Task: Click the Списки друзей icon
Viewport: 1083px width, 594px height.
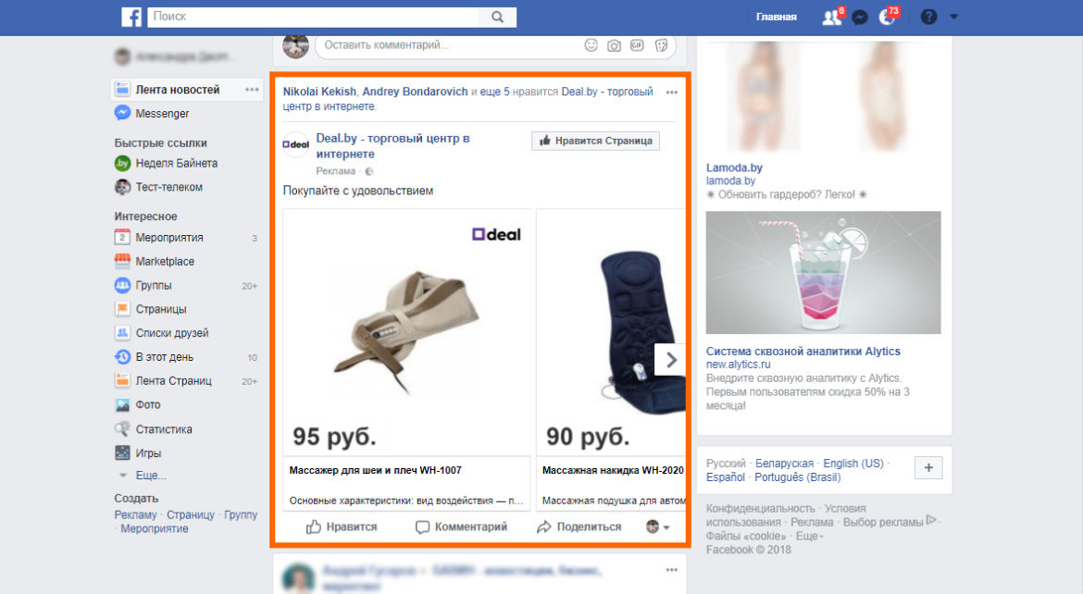Action: (x=122, y=333)
